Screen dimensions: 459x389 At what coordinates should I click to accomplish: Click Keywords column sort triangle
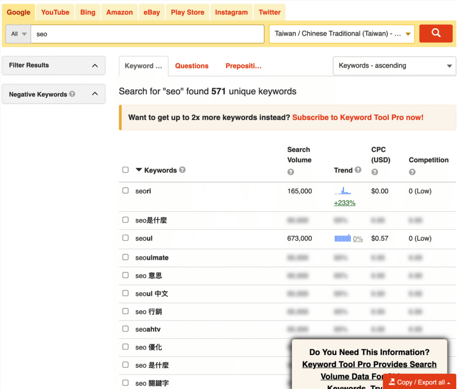tap(139, 170)
